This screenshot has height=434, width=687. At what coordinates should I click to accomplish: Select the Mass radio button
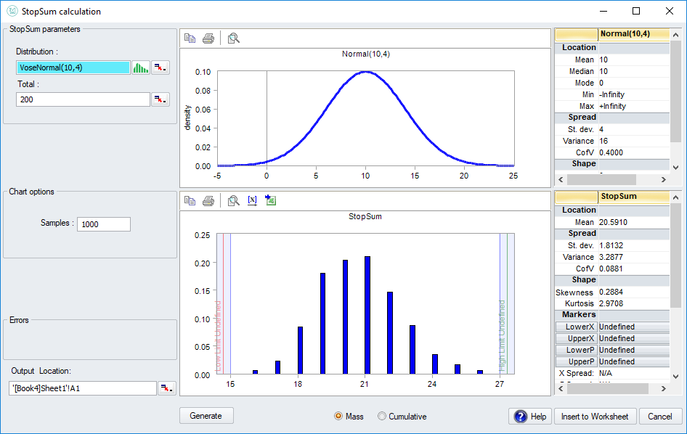(338, 416)
